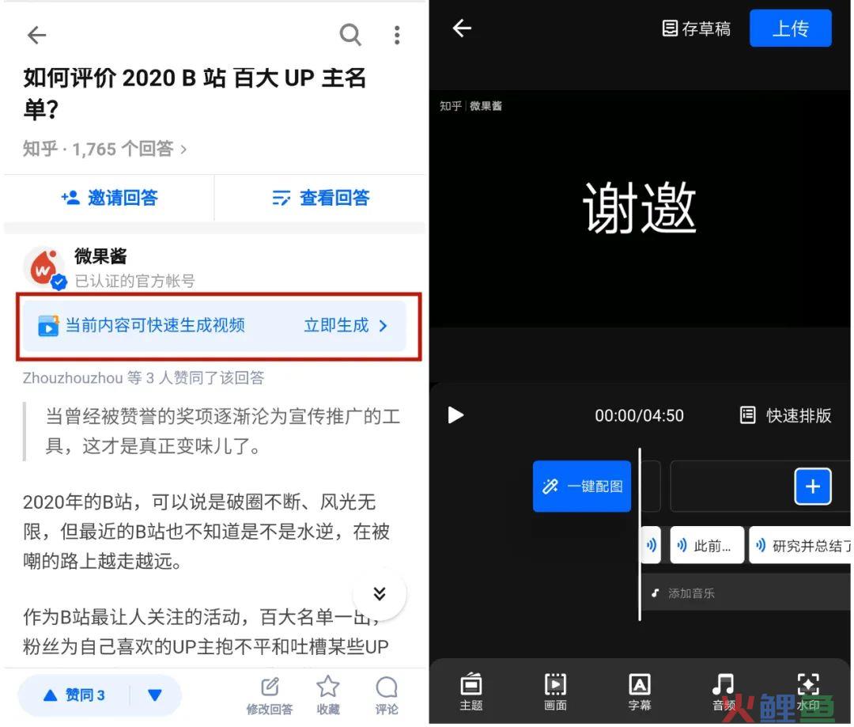Viewport: 854px width, 727px height.
Task: Upvote the answer with 赞同 3
Action: click(x=74, y=695)
